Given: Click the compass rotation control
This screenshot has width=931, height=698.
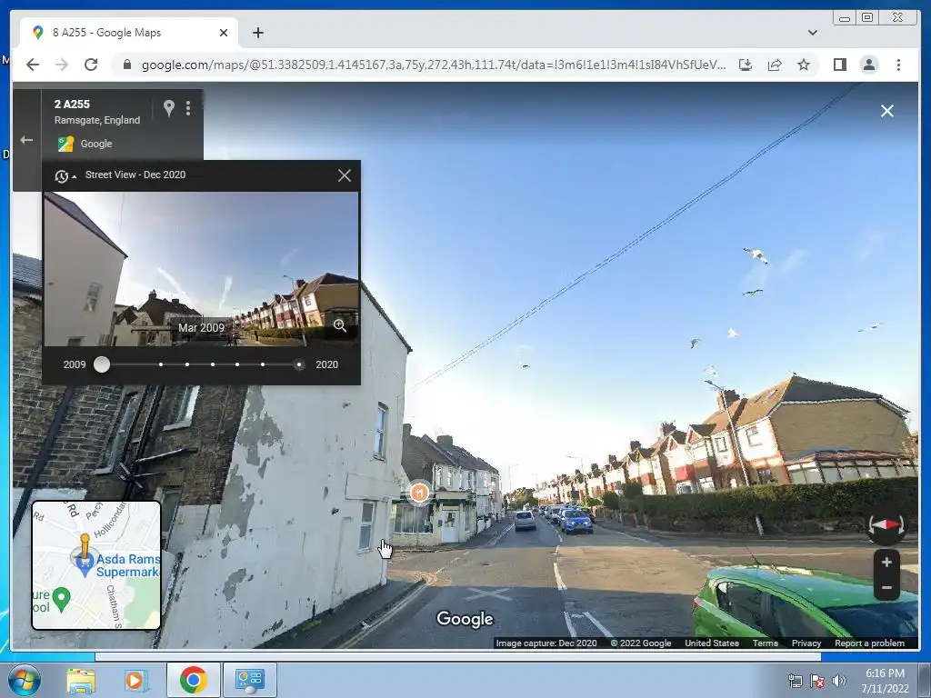Looking at the screenshot, I should coord(886,526).
